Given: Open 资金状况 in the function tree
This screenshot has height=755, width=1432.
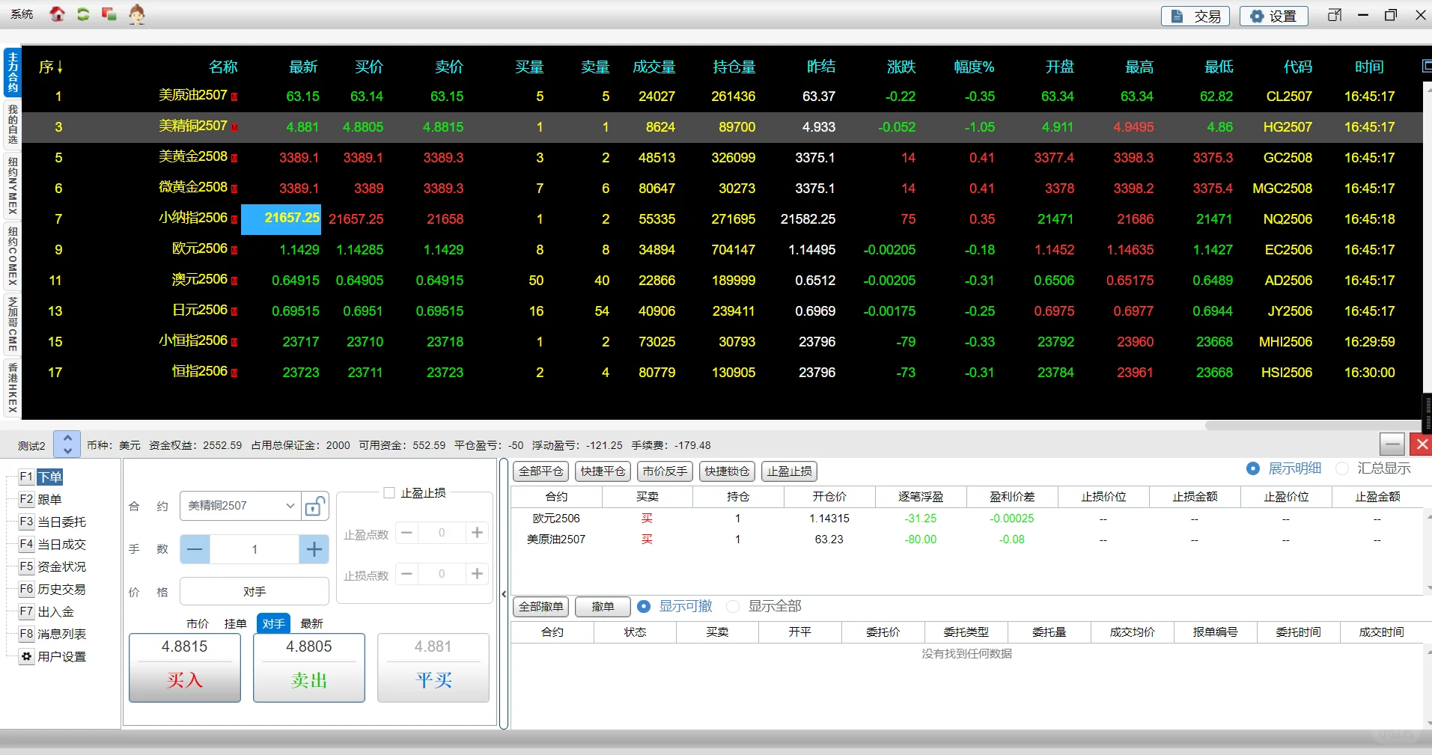Looking at the screenshot, I should [62, 566].
